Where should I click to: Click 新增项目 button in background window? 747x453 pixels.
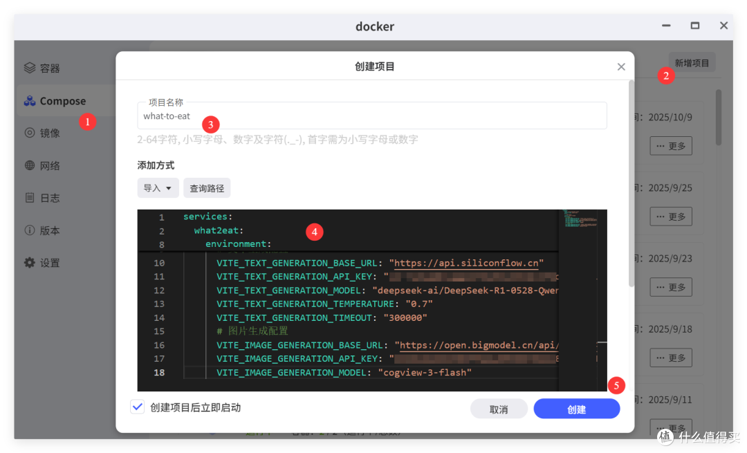692,63
